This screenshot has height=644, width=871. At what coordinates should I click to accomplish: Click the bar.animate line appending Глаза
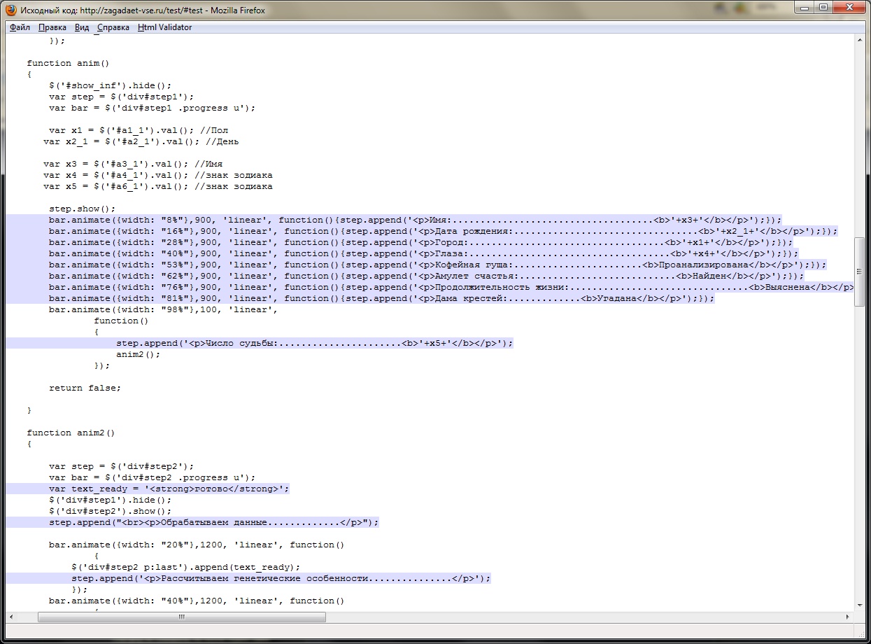(x=424, y=253)
